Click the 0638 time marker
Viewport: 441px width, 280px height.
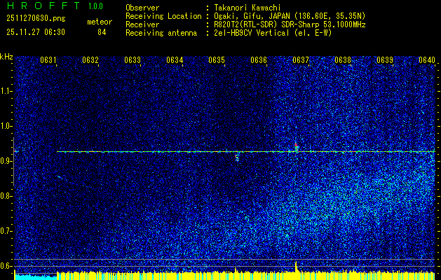click(343, 60)
